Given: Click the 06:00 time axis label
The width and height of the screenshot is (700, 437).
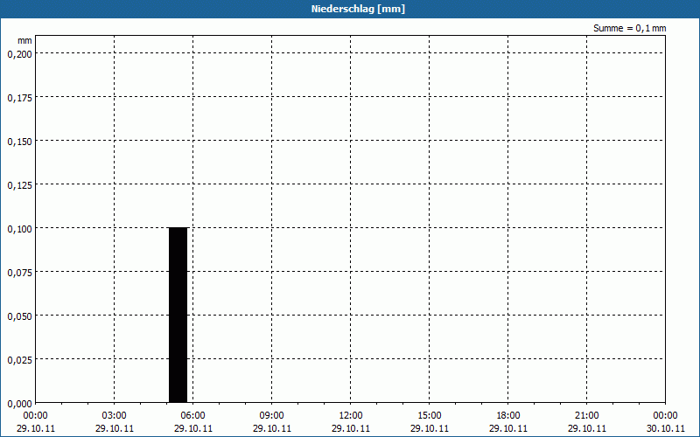Looking at the screenshot, I should point(193,416).
